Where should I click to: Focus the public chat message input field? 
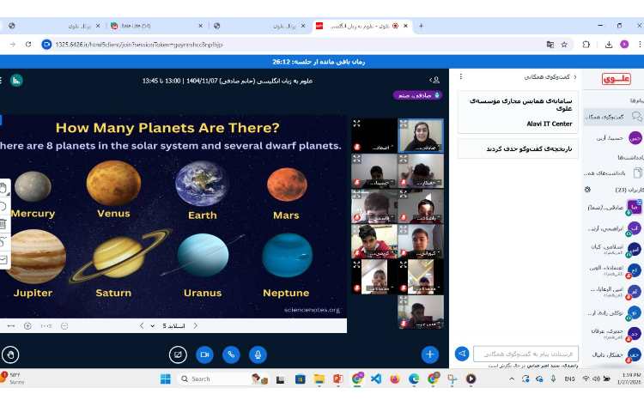click(x=526, y=354)
